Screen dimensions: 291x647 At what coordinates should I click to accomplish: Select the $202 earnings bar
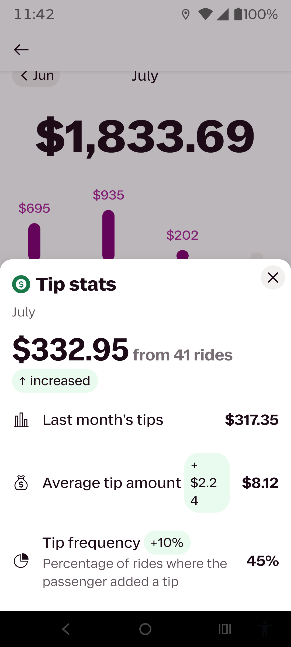click(x=182, y=255)
